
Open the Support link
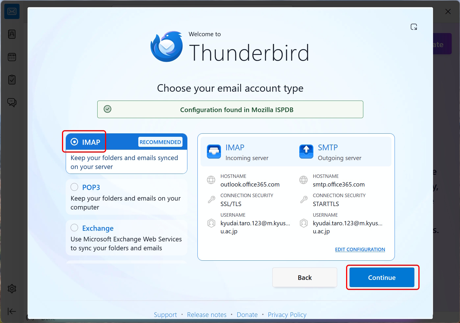(x=165, y=315)
